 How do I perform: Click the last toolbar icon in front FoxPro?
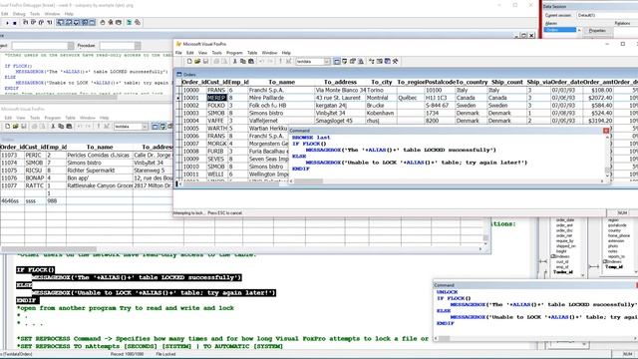click(x=395, y=62)
